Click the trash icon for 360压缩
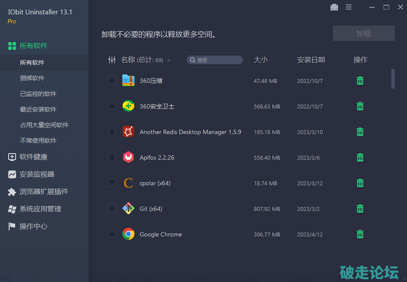407x282 pixels. (x=360, y=81)
